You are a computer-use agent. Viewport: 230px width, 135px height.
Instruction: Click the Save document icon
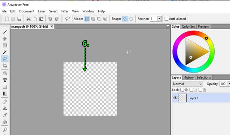point(19,19)
